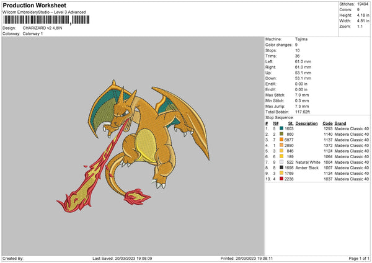
Task: Click the Up row value 53.1 mm
Action: (303, 73)
